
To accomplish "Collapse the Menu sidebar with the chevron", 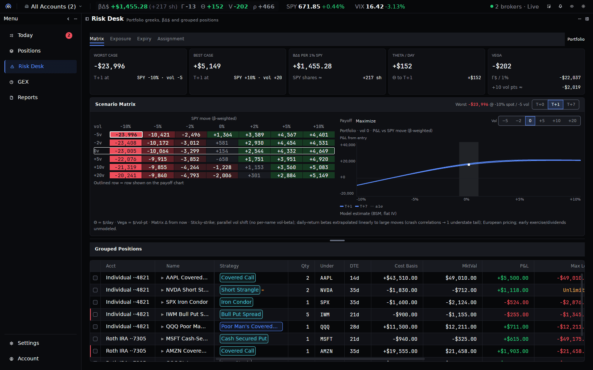I will click(68, 18).
